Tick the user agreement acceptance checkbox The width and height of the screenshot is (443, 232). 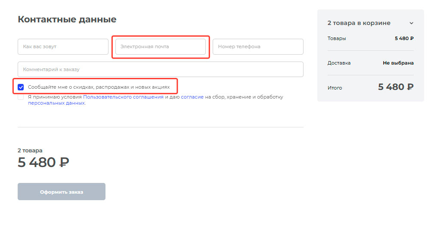pyautogui.click(x=21, y=97)
